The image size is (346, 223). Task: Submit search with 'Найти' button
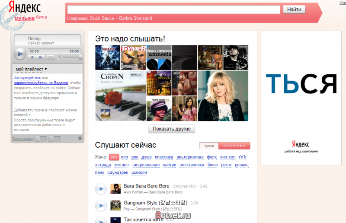click(294, 10)
